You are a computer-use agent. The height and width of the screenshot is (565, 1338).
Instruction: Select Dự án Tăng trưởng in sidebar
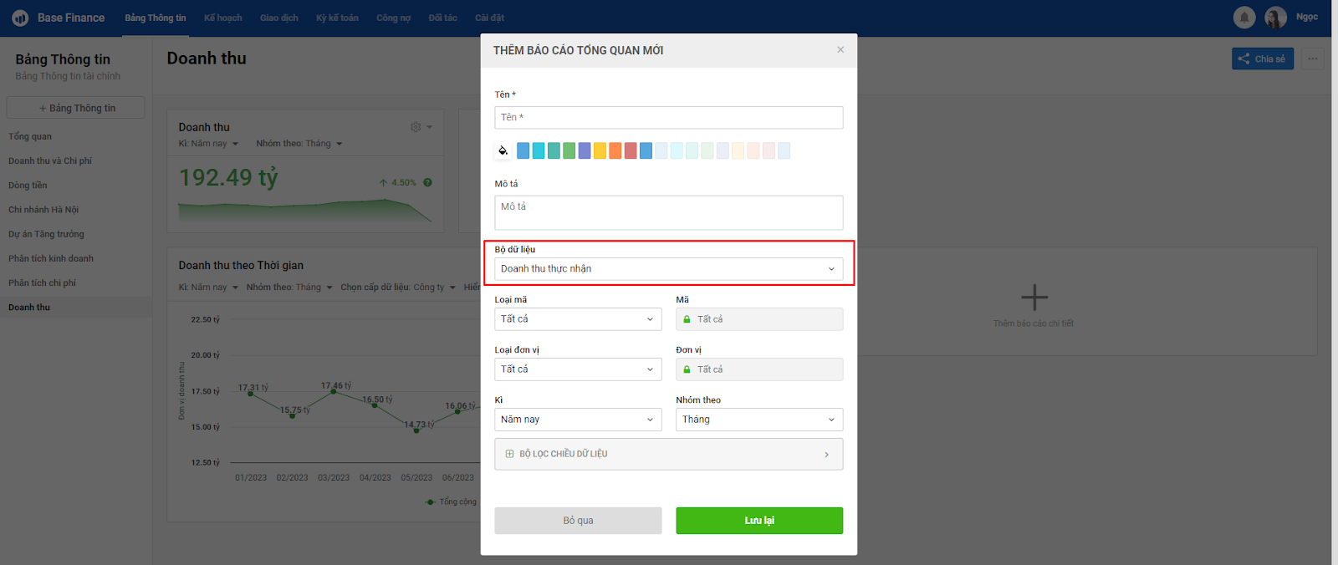(x=46, y=234)
